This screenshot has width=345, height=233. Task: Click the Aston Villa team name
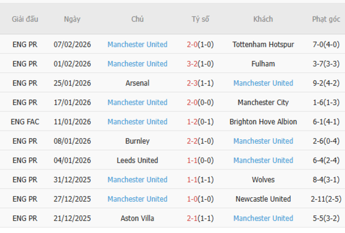[x=137, y=218]
